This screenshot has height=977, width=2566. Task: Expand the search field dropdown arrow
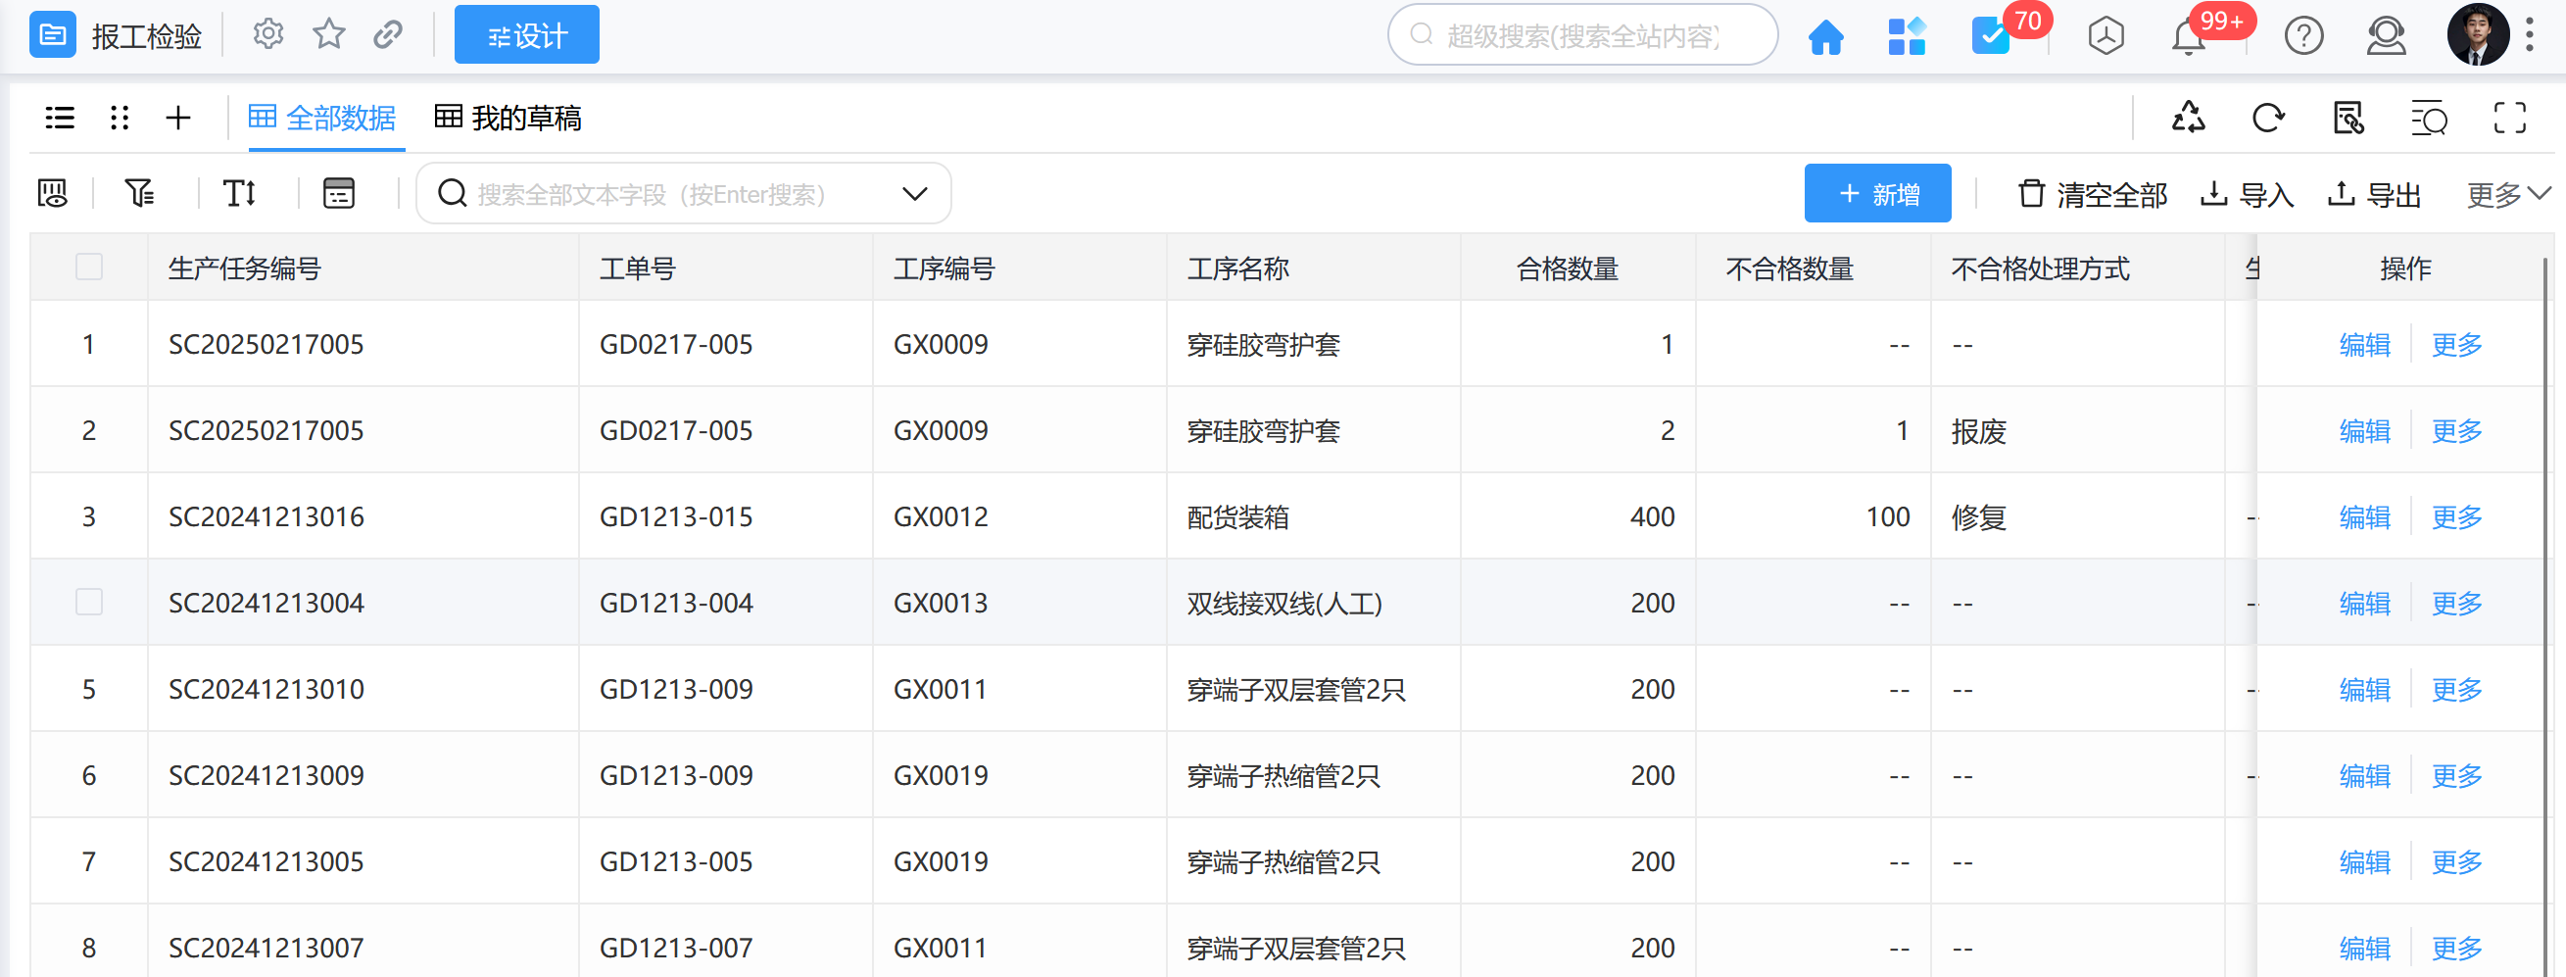coord(914,193)
